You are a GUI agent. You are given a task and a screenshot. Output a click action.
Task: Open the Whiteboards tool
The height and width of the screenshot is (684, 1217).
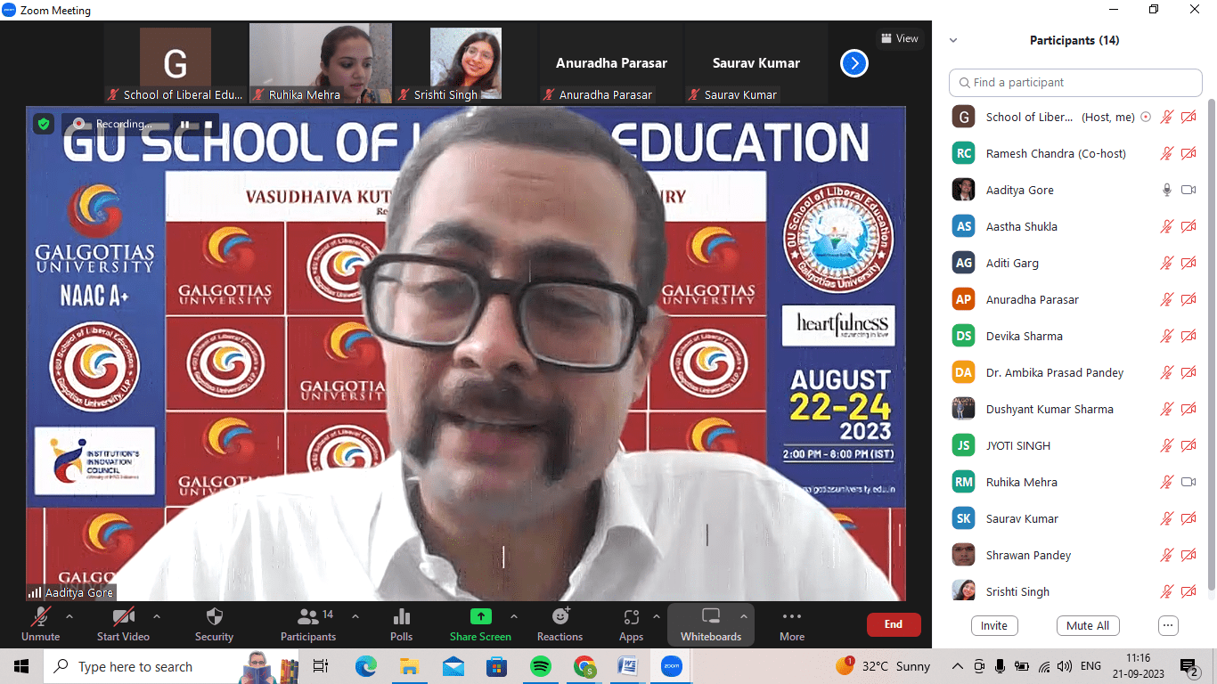click(x=710, y=617)
